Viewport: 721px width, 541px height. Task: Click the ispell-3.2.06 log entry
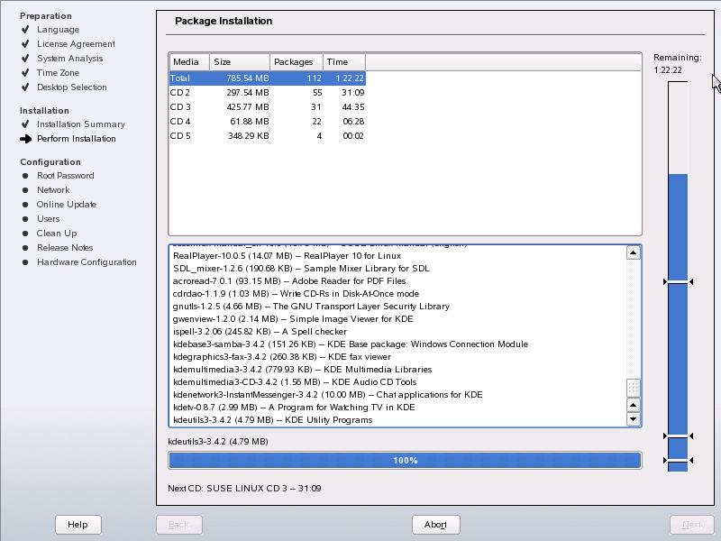click(x=260, y=332)
